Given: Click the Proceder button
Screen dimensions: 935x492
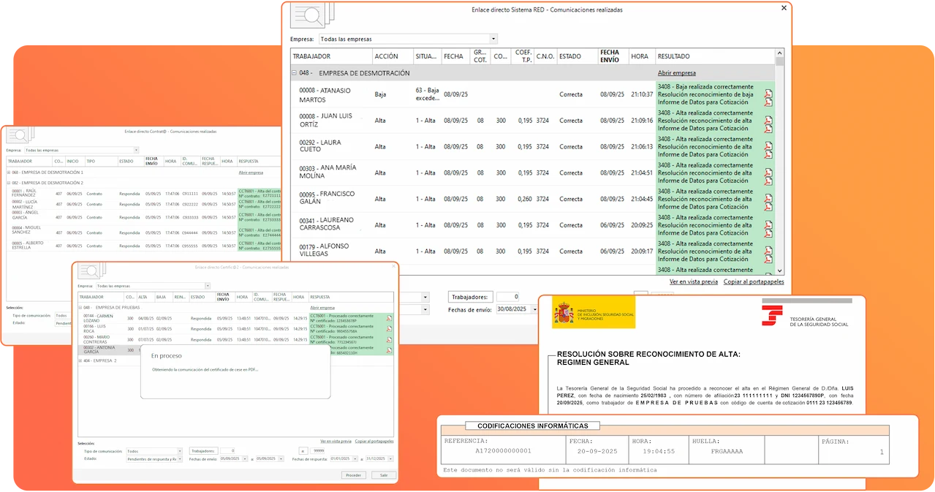Looking at the screenshot, I should click(354, 474).
